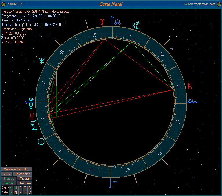Click the MC arrow at the chart top
This screenshot has width=222, height=196.
pyautogui.click(x=112, y=21)
